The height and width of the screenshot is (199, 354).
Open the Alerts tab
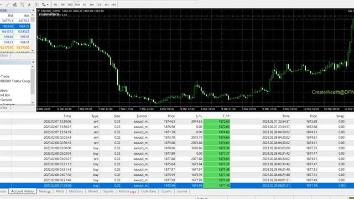[60, 191]
